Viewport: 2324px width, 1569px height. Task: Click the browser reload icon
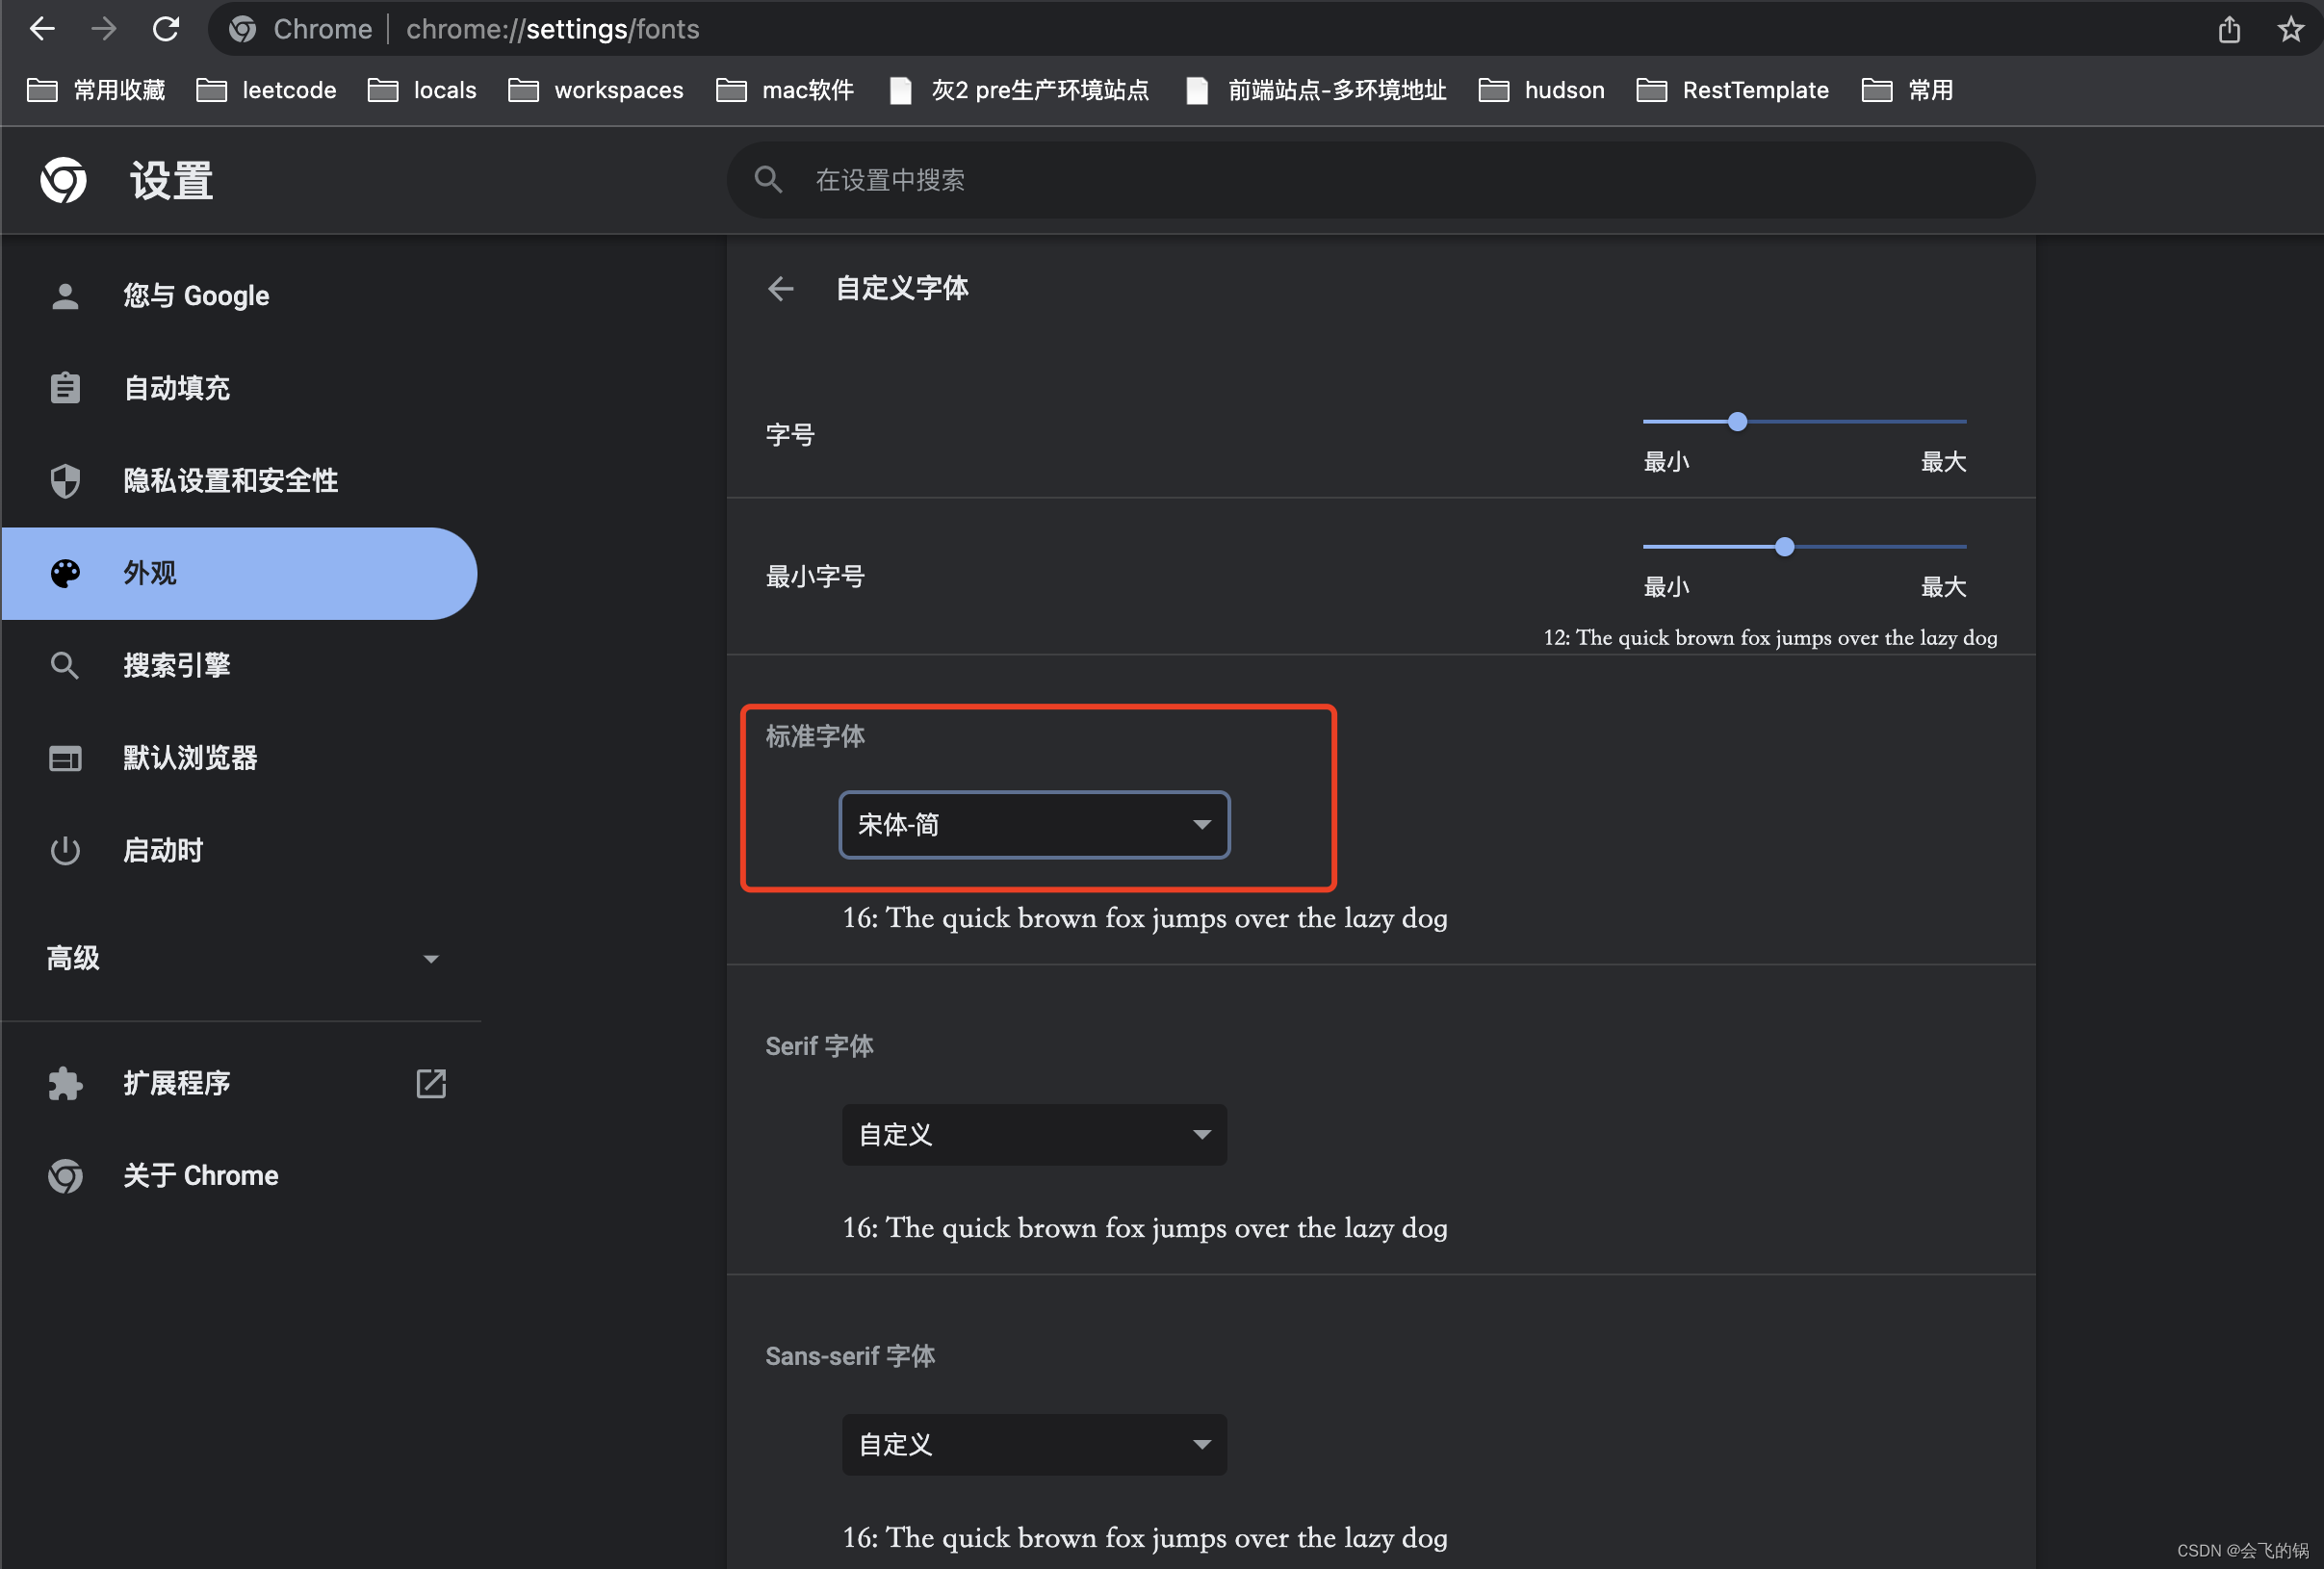(166, 29)
